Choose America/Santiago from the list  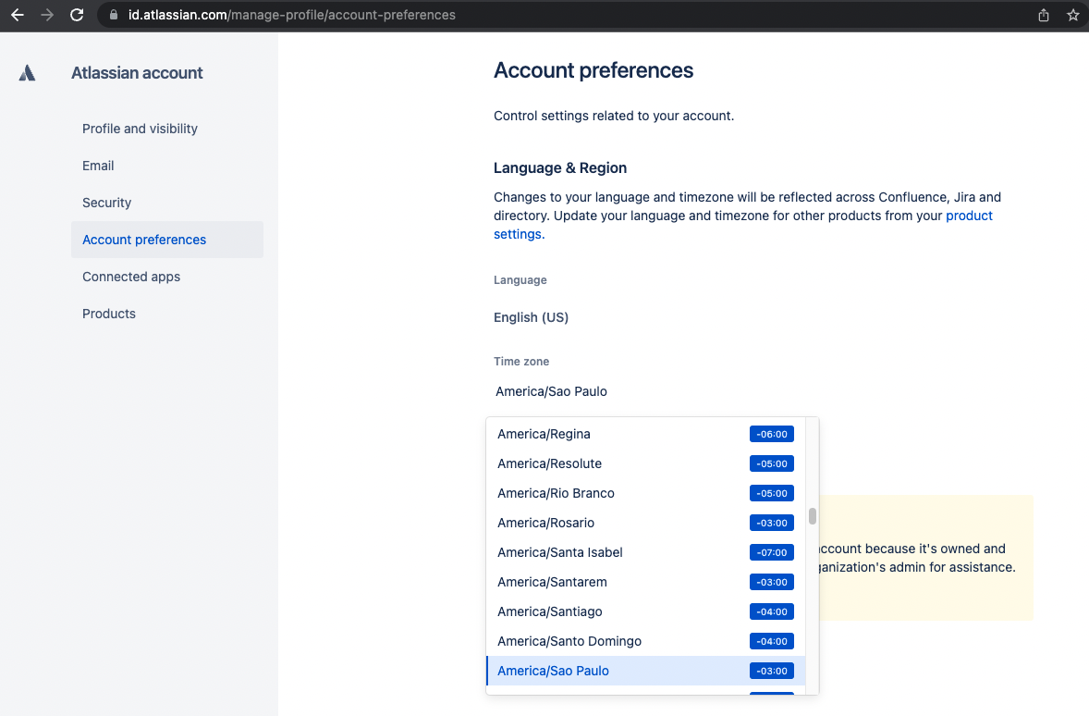tap(549, 611)
